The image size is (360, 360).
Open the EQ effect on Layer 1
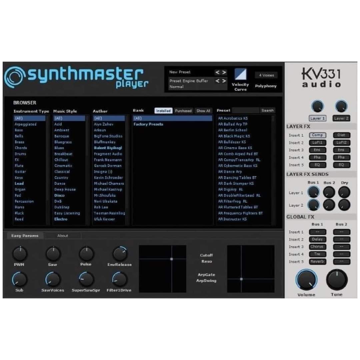point(317,165)
